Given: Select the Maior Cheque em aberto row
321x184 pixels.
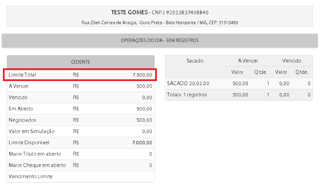Looking at the screenshot, I should [81, 165].
